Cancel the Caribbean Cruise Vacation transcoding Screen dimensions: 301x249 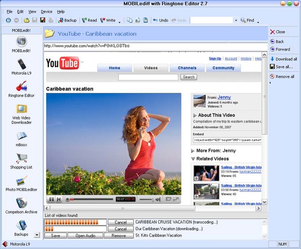[120, 222]
